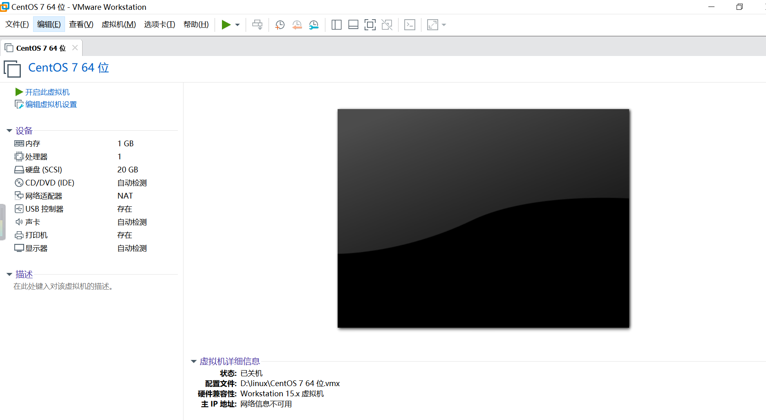The width and height of the screenshot is (766, 420).
Task: Click the green power-on play button in toolbar
Action: coord(226,25)
